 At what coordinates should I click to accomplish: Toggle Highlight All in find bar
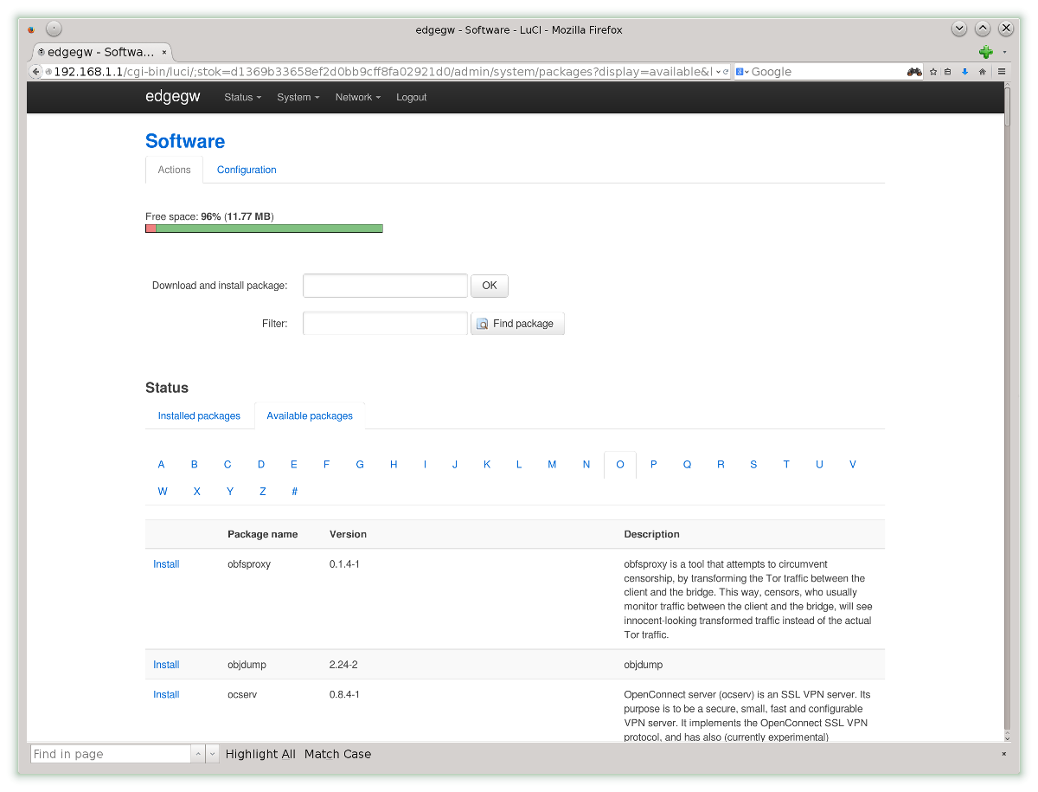pyautogui.click(x=260, y=754)
